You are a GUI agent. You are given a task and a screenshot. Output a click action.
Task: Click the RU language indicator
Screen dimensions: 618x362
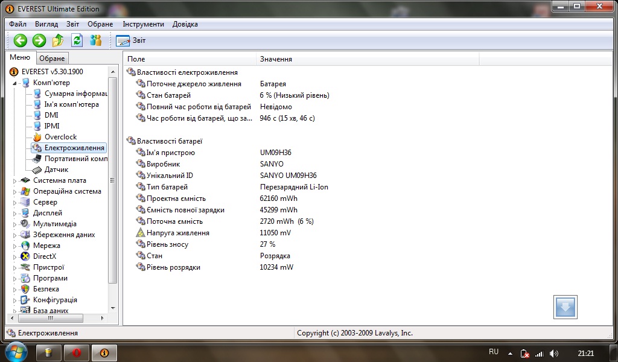(x=494, y=352)
